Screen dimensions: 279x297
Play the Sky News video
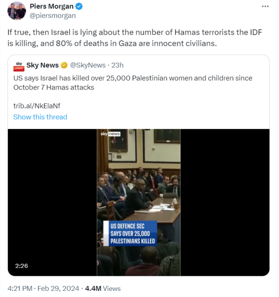(139, 202)
